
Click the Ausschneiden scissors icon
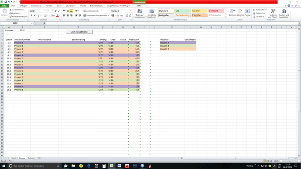[x=10, y=10]
